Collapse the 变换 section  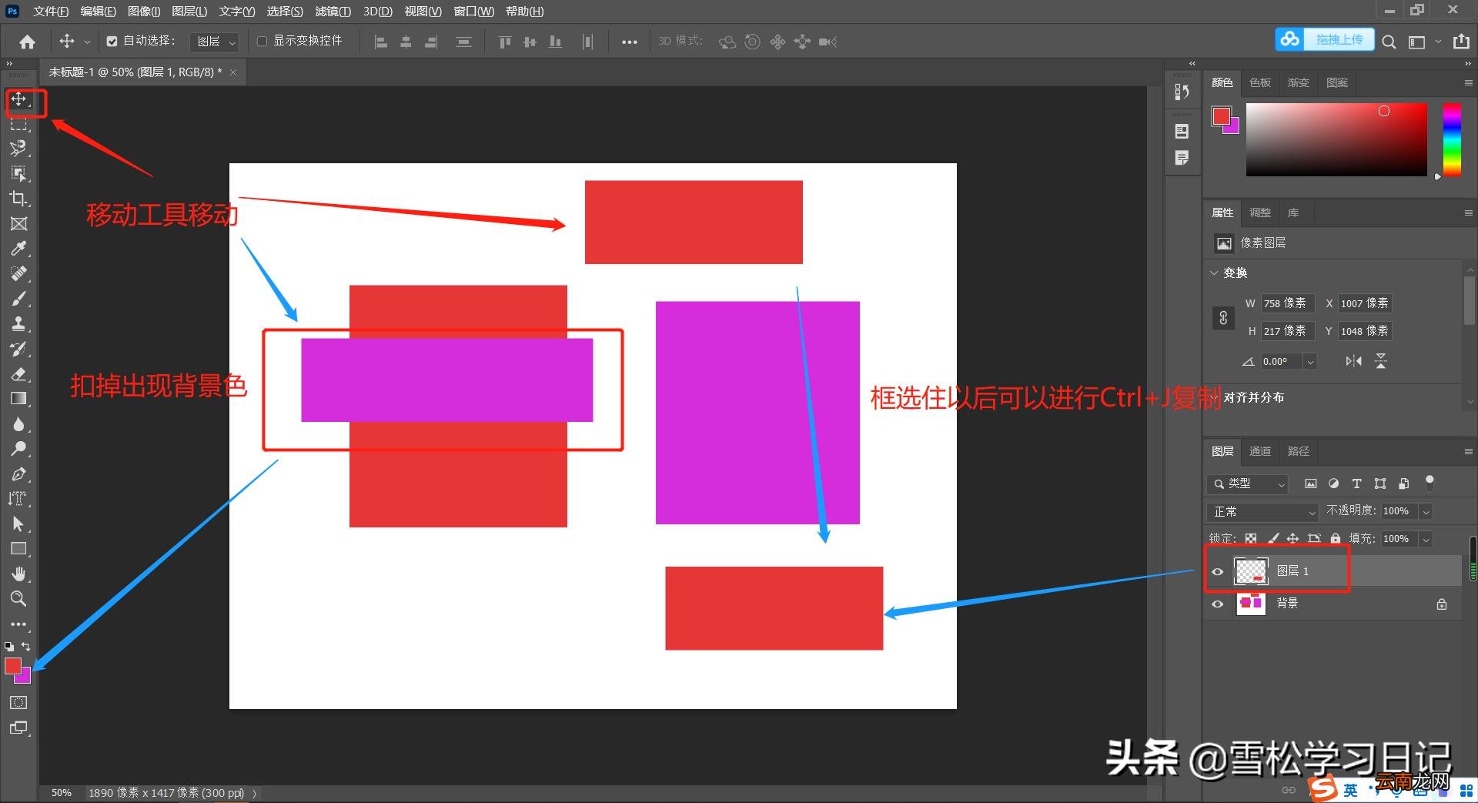coord(1215,273)
